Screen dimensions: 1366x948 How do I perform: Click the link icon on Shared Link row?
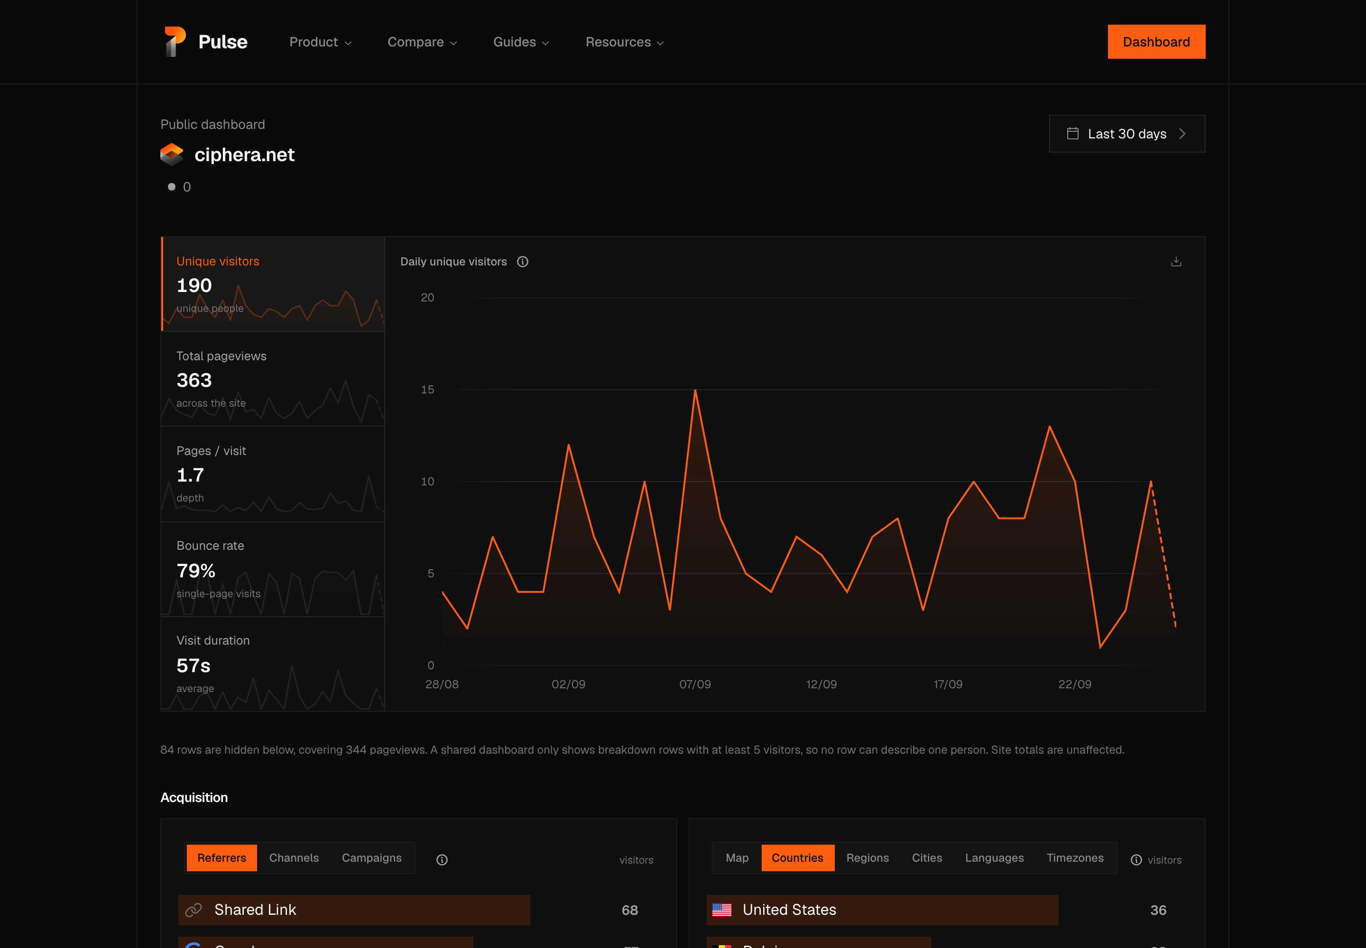(194, 910)
